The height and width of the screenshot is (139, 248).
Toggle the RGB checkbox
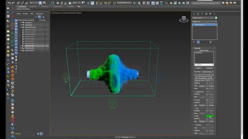[x=195, y=116]
